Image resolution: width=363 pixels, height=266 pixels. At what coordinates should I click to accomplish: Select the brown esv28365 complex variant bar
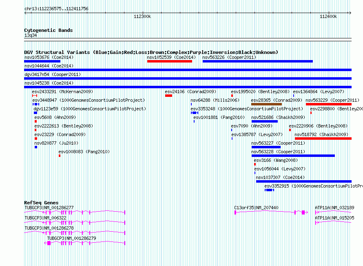click(x=266, y=104)
